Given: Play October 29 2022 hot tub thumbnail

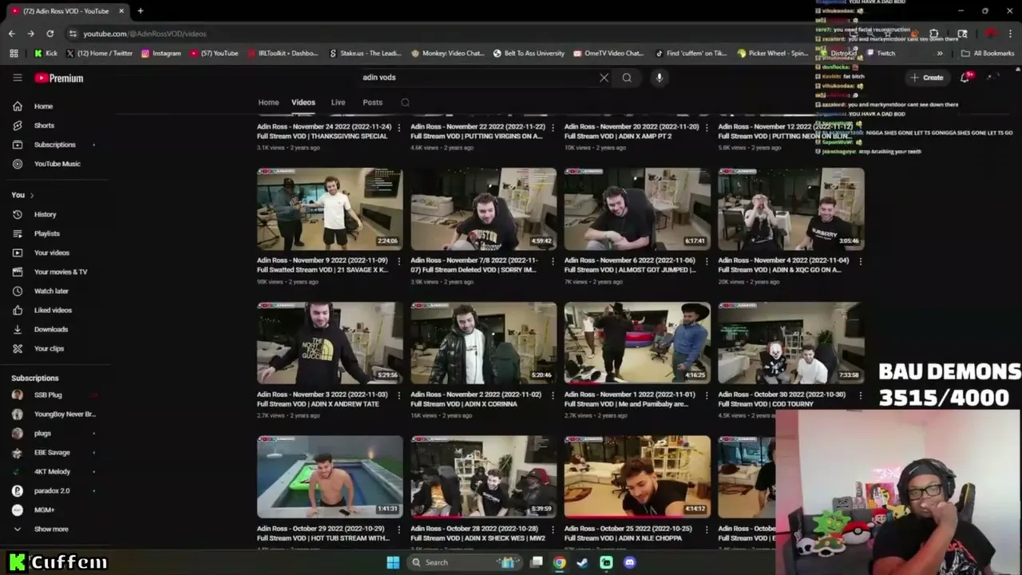Looking at the screenshot, I should (330, 477).
